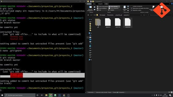Switch to details view status bar icon
The height and width of the screenshot is (97, 173).
[x=169, y=92]
